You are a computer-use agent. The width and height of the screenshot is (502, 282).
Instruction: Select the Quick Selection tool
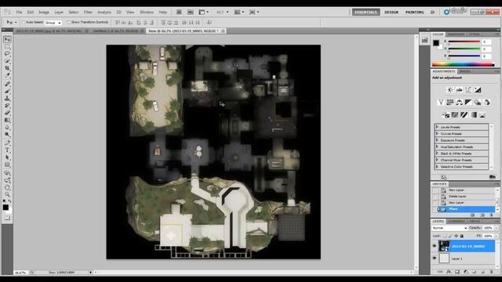point(7,61)
